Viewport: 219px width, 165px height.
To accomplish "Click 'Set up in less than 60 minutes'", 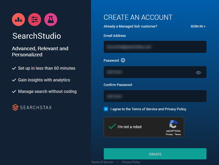I will point(47,68).
